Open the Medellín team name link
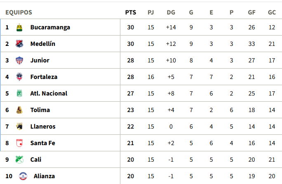The height and width of the screenshot is (184, 282). click(42, 44)
